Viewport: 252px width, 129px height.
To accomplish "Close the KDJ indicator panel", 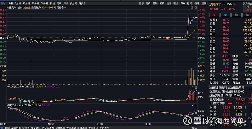I will [x=196, y=106].
